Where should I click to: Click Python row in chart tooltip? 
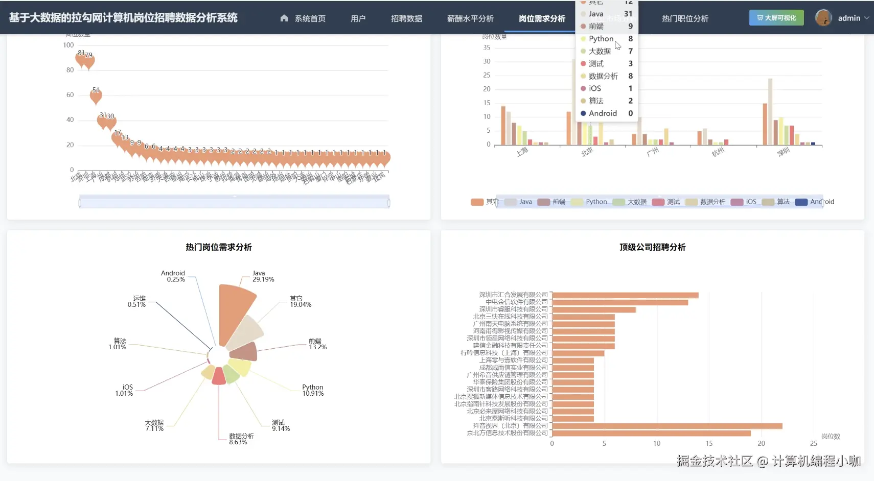pyautogui.click(x=607, y=39)
